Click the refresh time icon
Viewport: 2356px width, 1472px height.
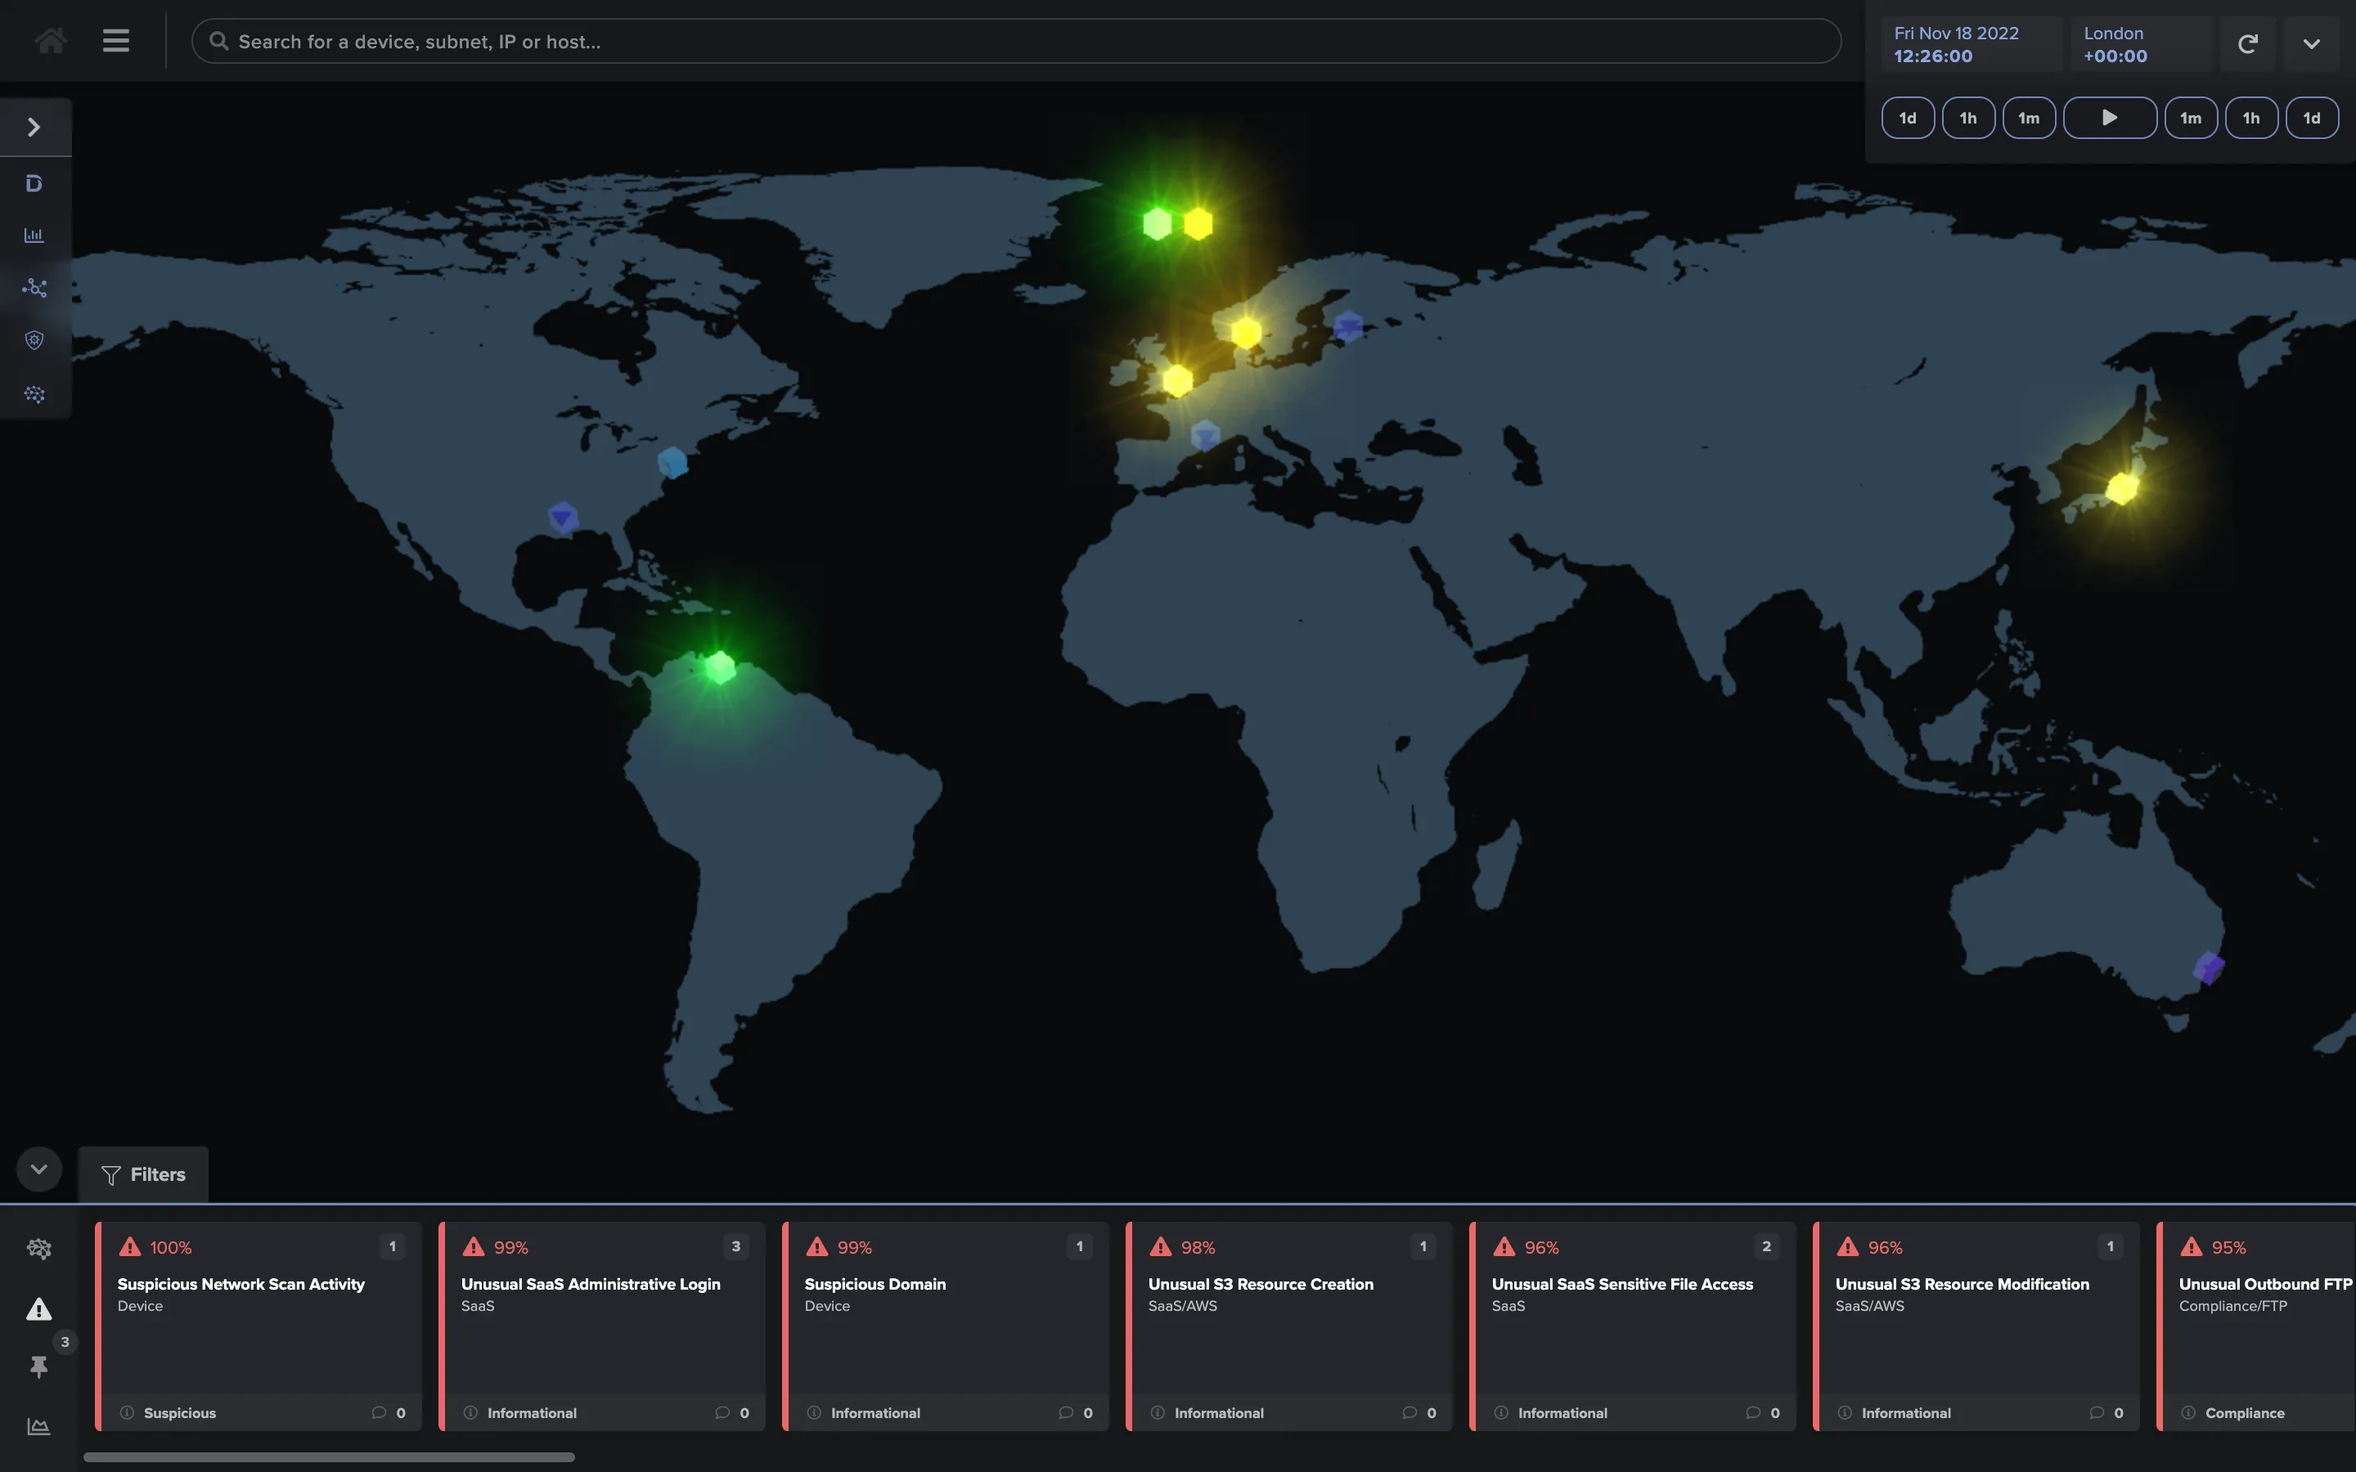[2247, 44]
